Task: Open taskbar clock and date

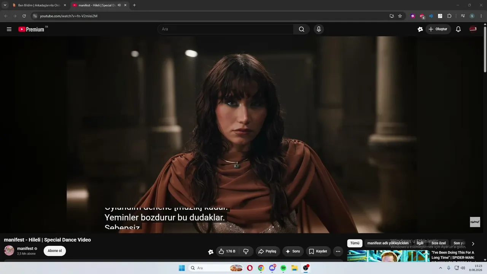Action: pos(476,268)
